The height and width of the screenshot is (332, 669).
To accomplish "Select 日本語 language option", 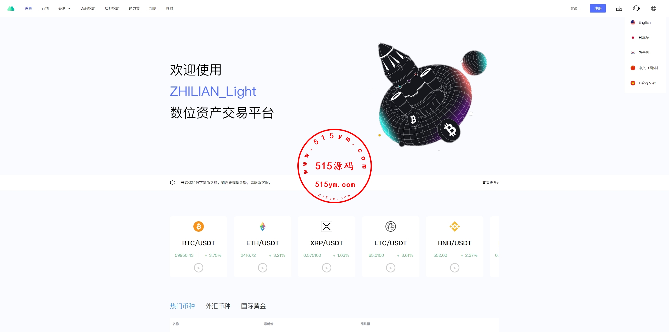I will [644, 38].
